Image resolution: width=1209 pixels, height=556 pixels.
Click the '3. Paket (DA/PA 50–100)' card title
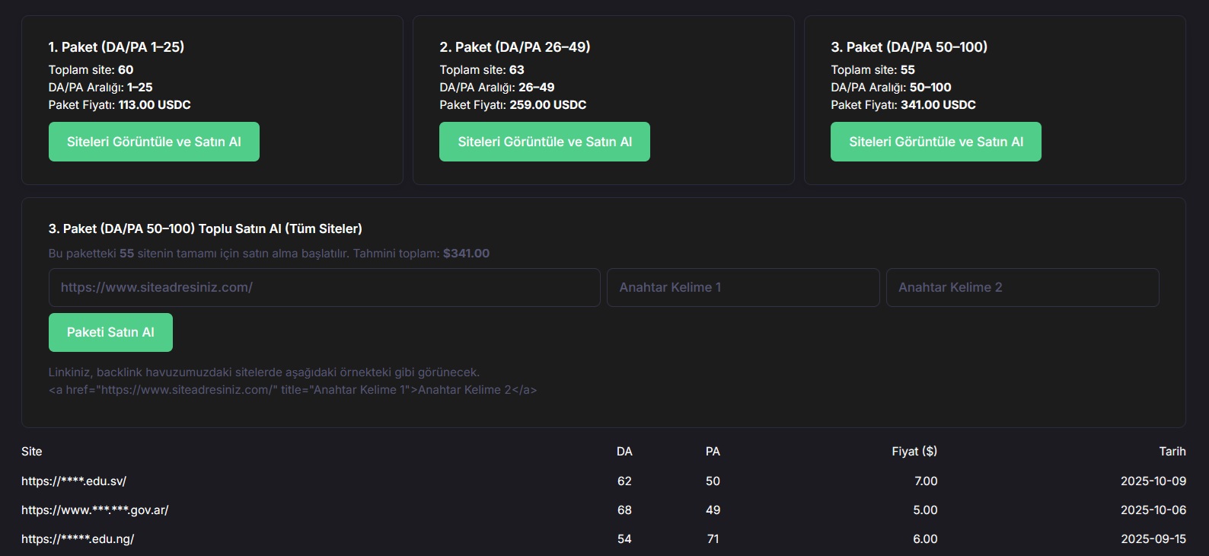(909, 47)
